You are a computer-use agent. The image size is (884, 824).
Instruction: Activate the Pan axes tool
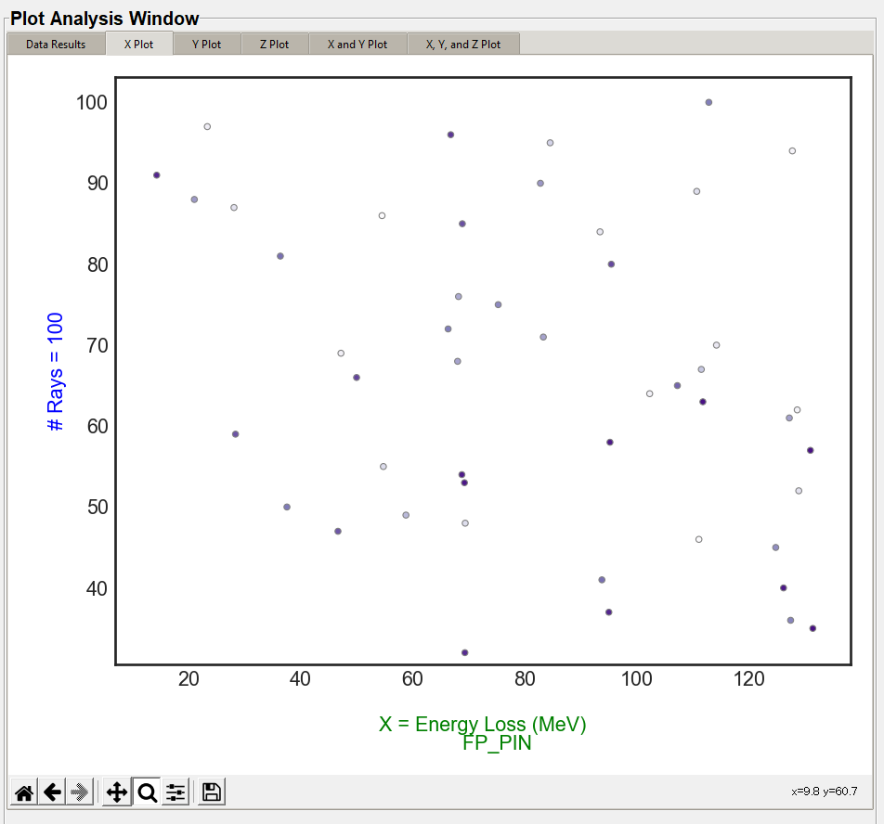[117, 792]
